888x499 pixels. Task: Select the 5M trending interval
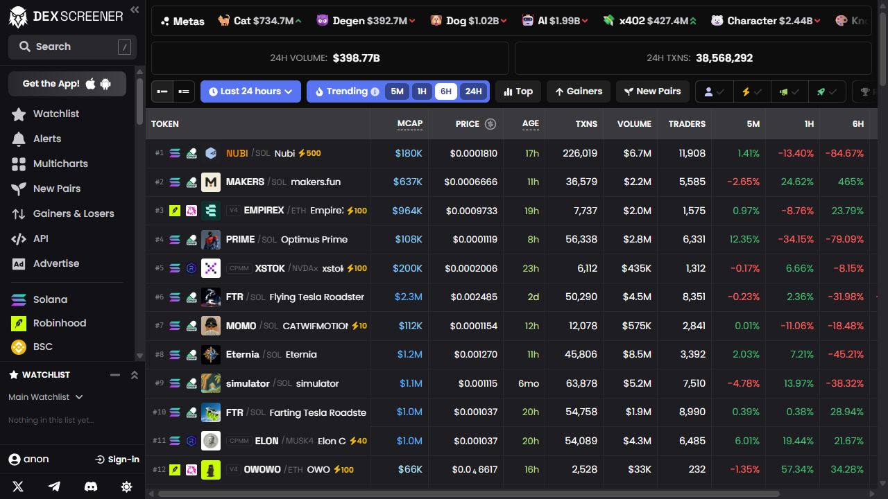[x=397, y=91]
